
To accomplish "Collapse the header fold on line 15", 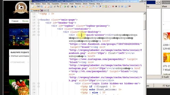I will coord(39,20).
